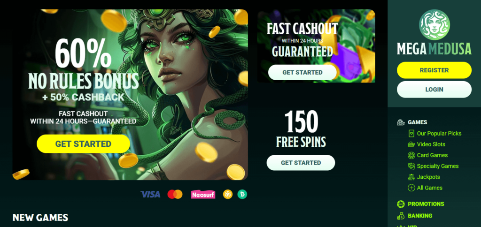The height and width of the screenshot is (227, 481).
Task: Click Get Started on 60% bonus banner
Action: coord(83,144)
